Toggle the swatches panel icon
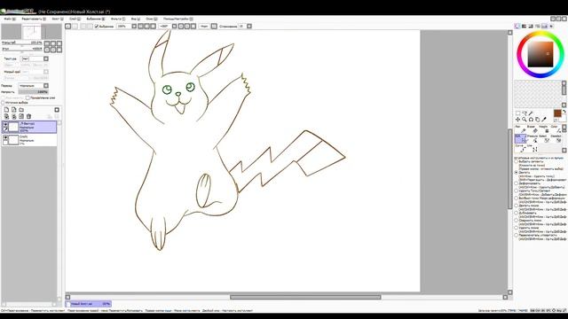Screen dimensions: 568x319 (544, 26)
